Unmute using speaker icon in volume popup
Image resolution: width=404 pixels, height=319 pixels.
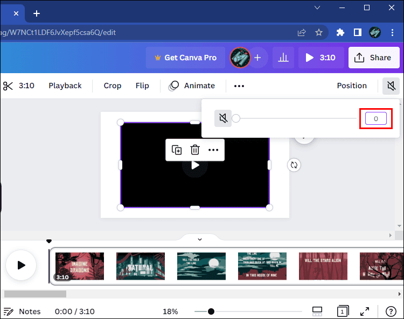222,118
